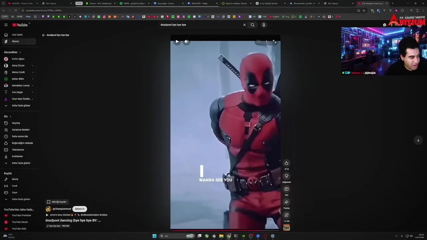427x240 pixels.
Task: Open Bye Bye Bye *NSYNC sound link
Action: tap(58, 226)
